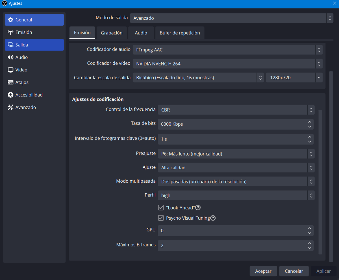
Task: Switch to the Audio output tab
Action: point(141,33)
